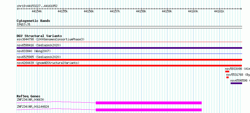Click the esv3644798 structural variant label
This screenshot has width=250, height=113.
click(51, 39)
